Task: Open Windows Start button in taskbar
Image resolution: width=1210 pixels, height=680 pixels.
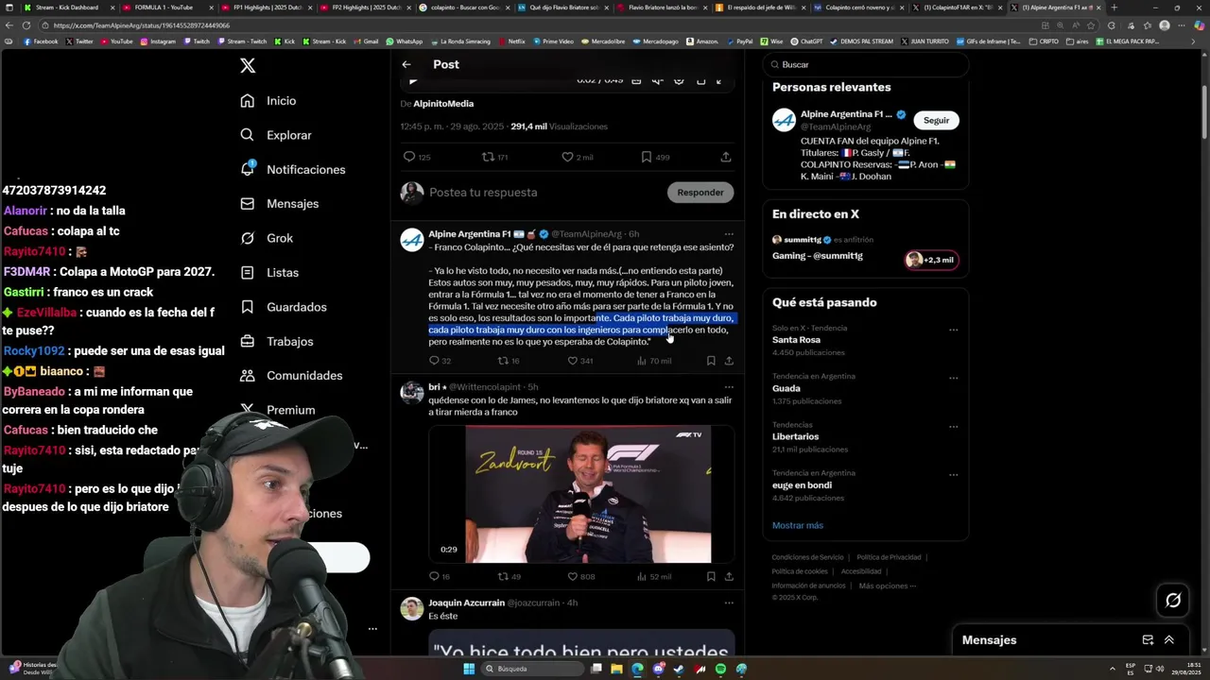Action: point(469,669)
